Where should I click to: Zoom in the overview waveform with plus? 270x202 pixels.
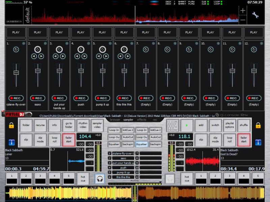pos(243,11)
